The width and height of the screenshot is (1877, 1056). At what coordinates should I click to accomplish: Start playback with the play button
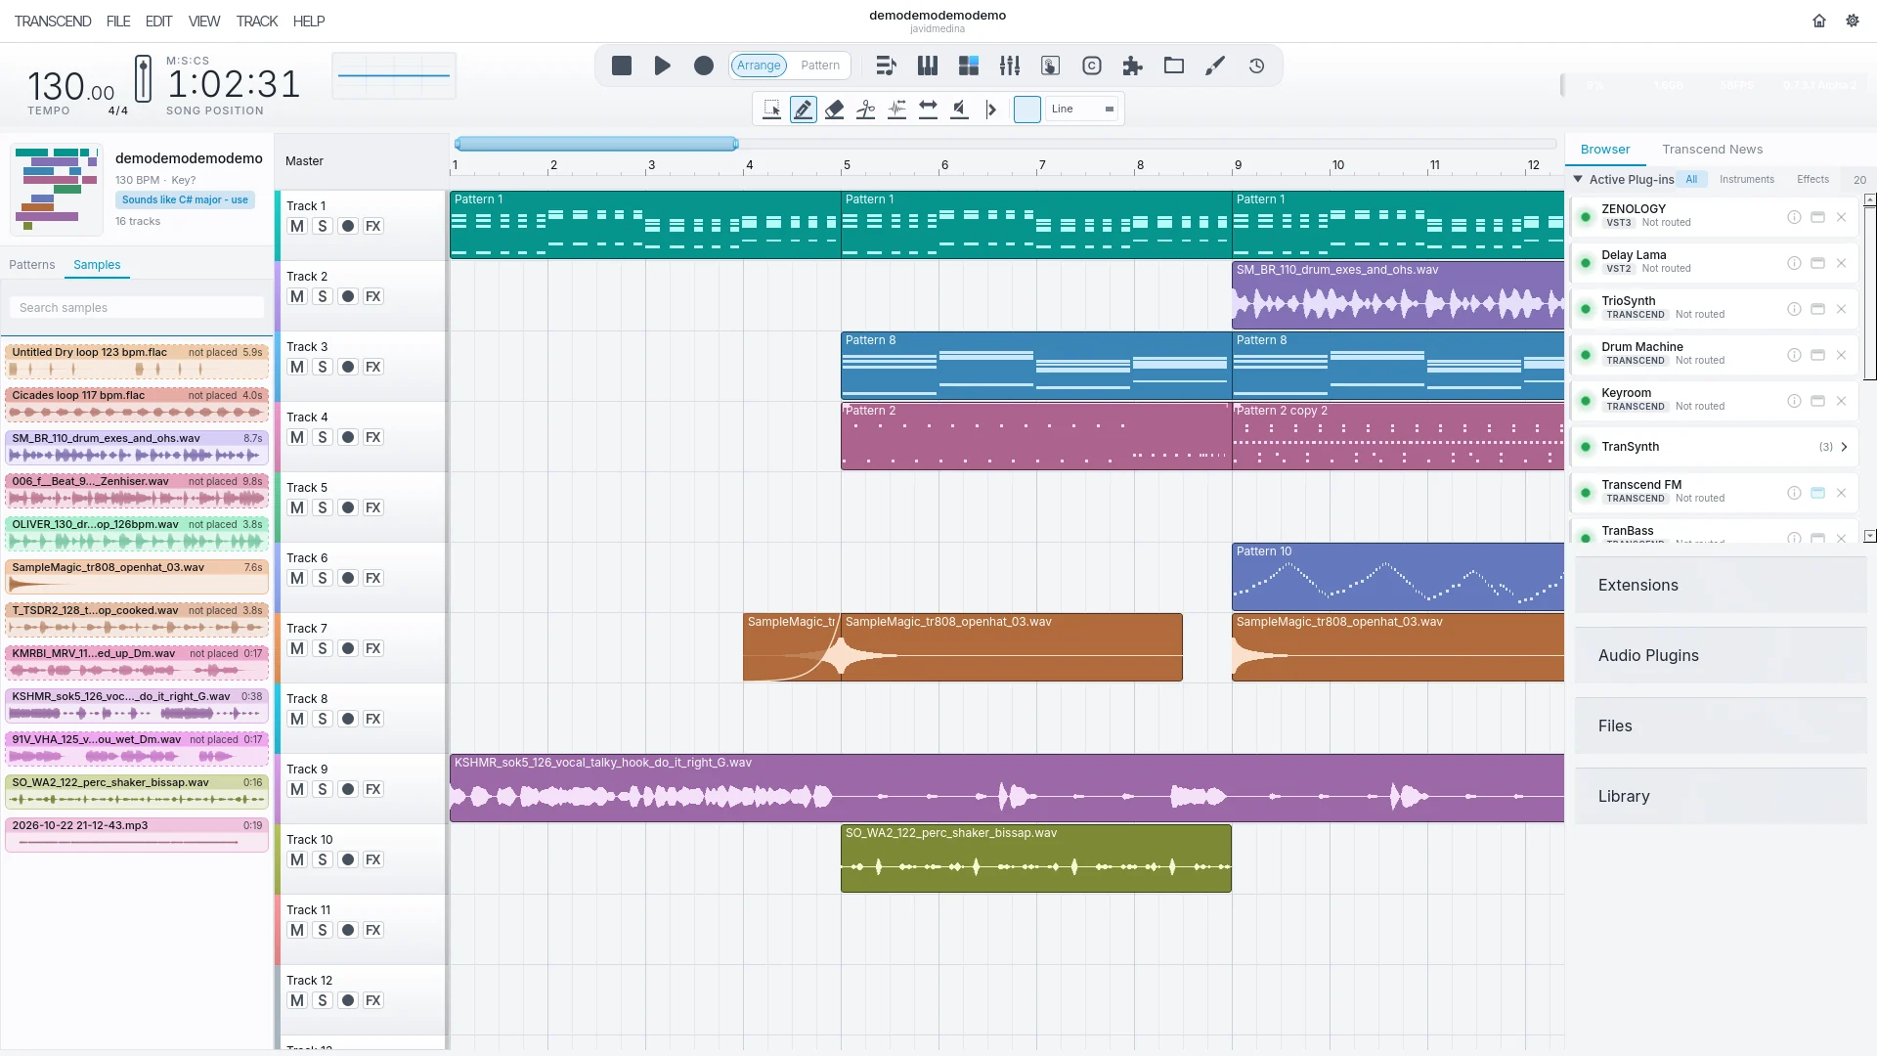tap(663, 66)
